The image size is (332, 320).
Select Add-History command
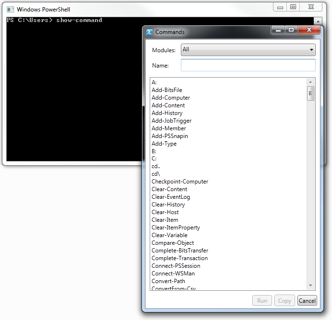click(167, 113)
